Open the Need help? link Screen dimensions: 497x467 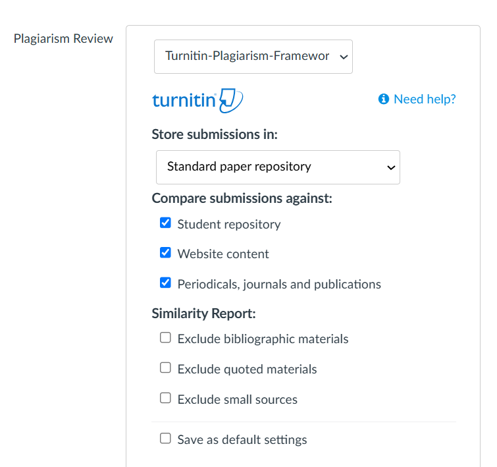click(425, 99)
